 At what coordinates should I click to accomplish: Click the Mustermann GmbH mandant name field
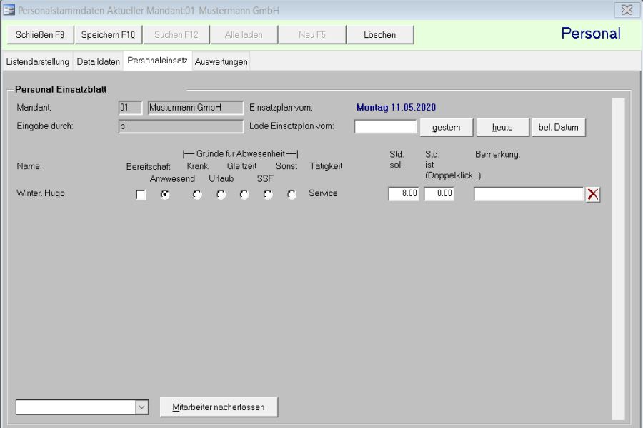pos(196,108)
